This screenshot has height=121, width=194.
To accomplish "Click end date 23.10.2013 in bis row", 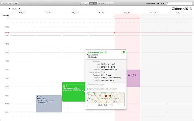I will coord(105,67).
